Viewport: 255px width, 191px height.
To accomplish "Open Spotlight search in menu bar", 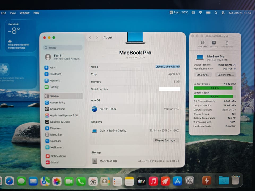I will point(216,13).
